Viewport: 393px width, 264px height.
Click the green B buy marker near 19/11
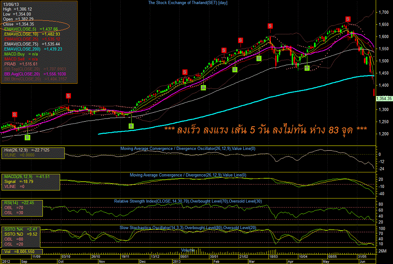point(131,126)
